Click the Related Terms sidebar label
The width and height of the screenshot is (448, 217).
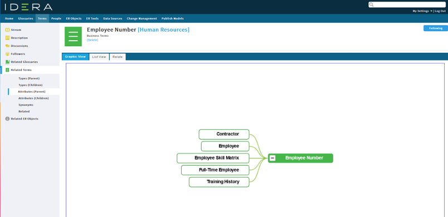21,70
